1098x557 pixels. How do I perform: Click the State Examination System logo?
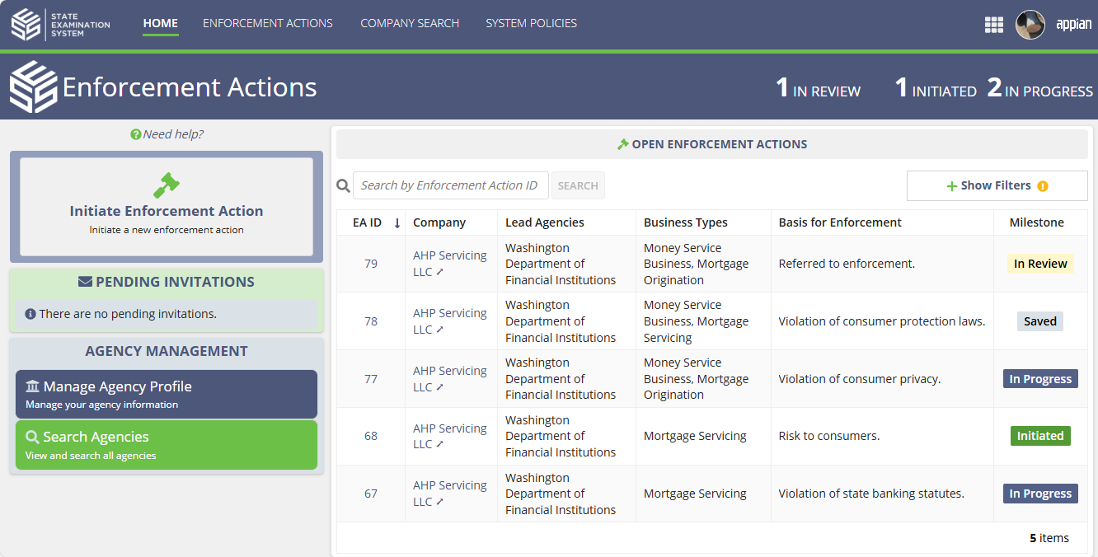click(61, 24)
